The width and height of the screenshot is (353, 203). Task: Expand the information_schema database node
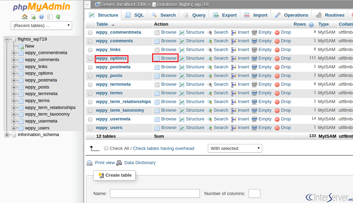click(x=7, y=135)
